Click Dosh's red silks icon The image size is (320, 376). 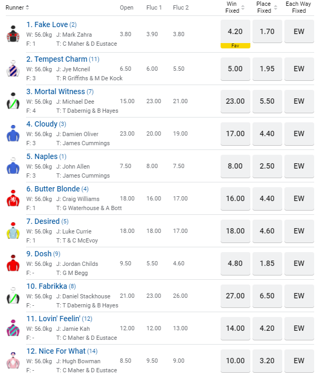tap(13, 263)
